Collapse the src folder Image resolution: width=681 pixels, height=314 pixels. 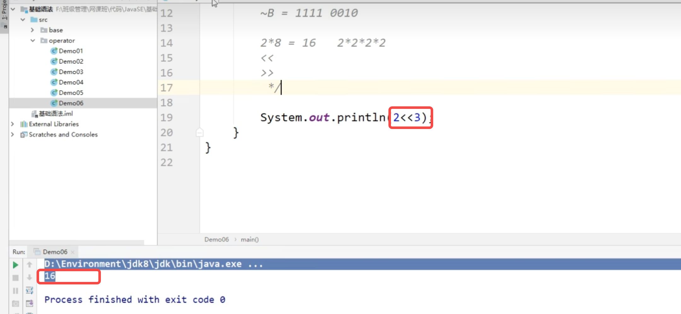(23, 20)
